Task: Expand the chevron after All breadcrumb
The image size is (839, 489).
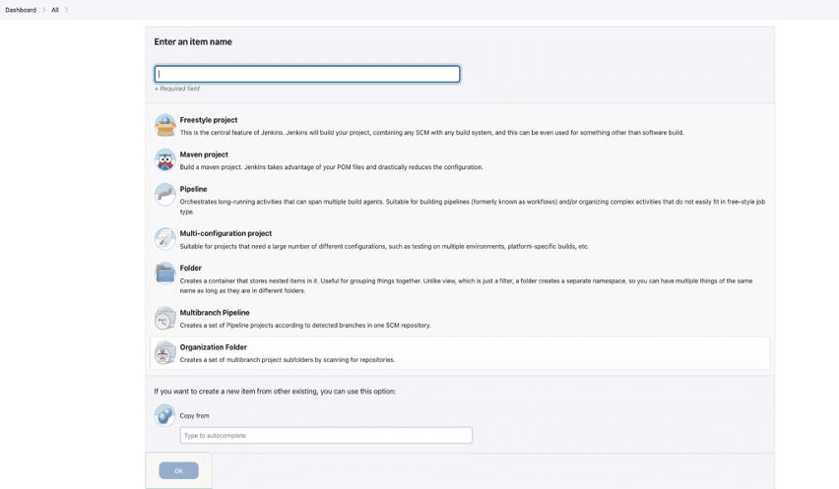Action: (66, 10)
